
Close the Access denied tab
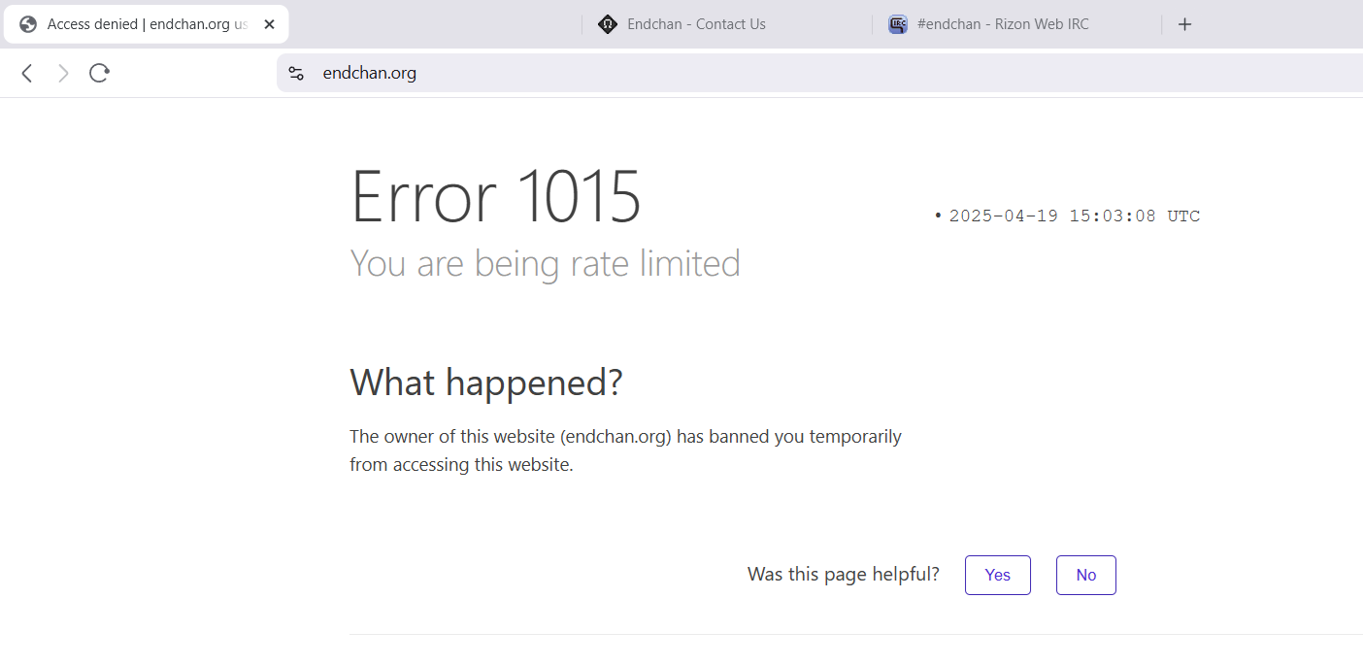pos(270,24)
